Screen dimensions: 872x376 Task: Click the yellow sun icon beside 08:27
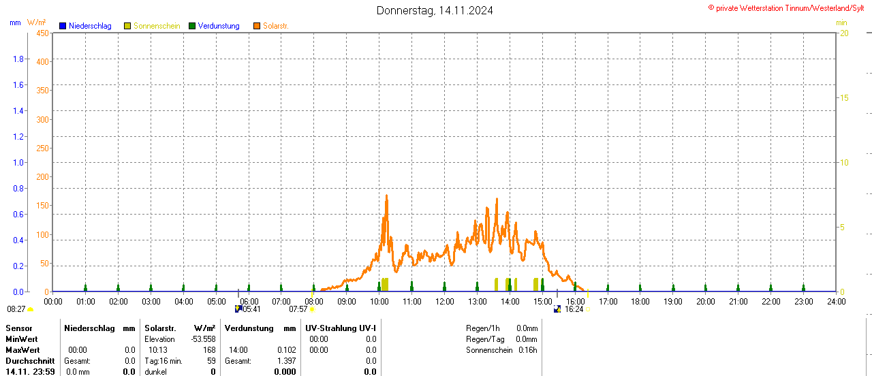tap(30, 309)
